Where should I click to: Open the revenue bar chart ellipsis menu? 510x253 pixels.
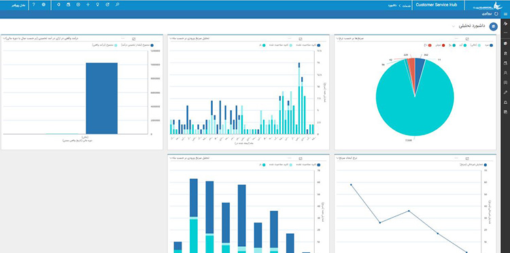coord(122,38)
